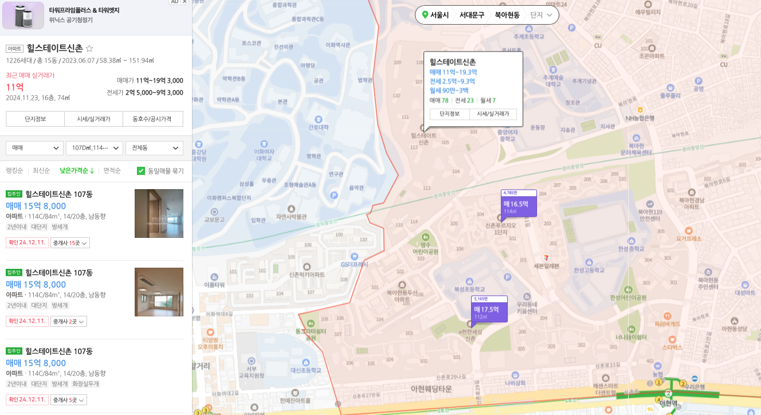
Task: Select 서울시 in location breadcrumb
Action: point(440,15)
